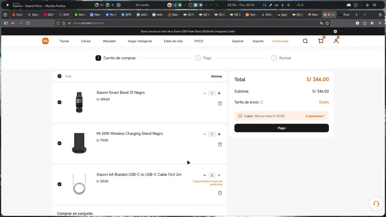Decrease Wireless Charging Stand quantity with minus

[x=204, y=134]
